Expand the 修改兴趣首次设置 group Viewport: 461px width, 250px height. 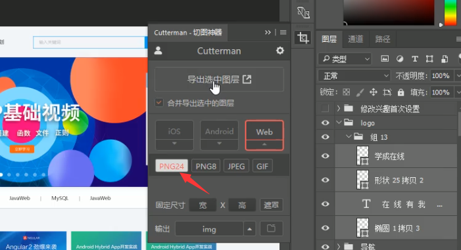click(339, 108)
